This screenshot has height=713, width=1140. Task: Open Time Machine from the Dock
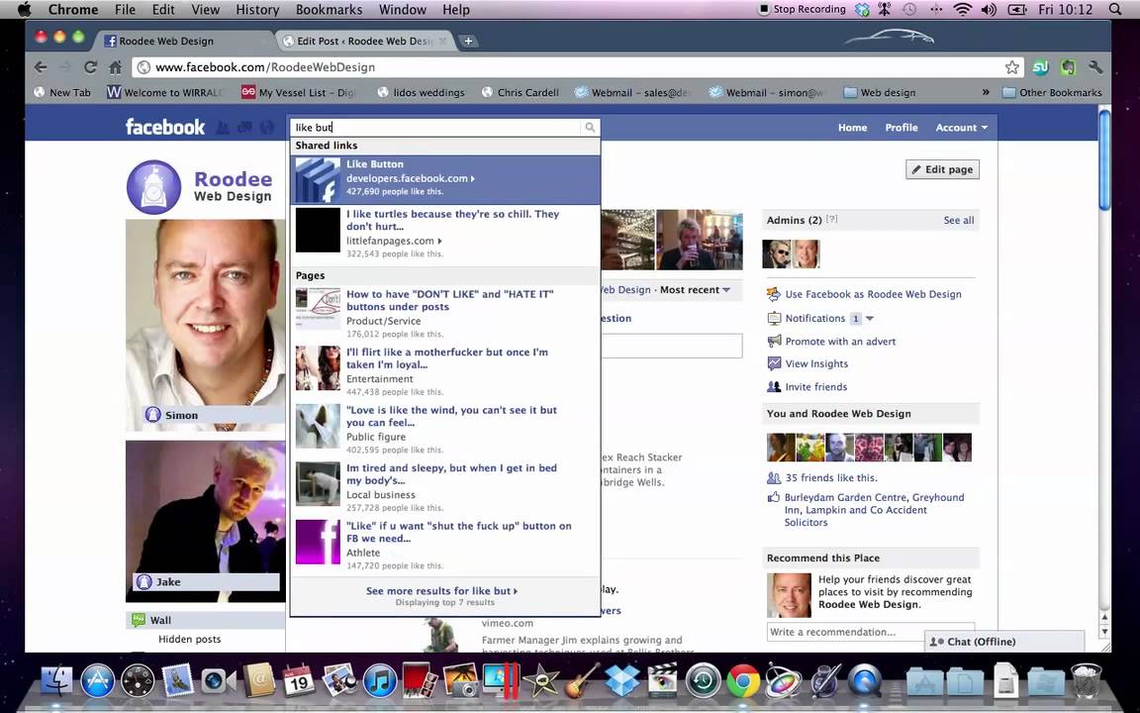pos(703,681)
